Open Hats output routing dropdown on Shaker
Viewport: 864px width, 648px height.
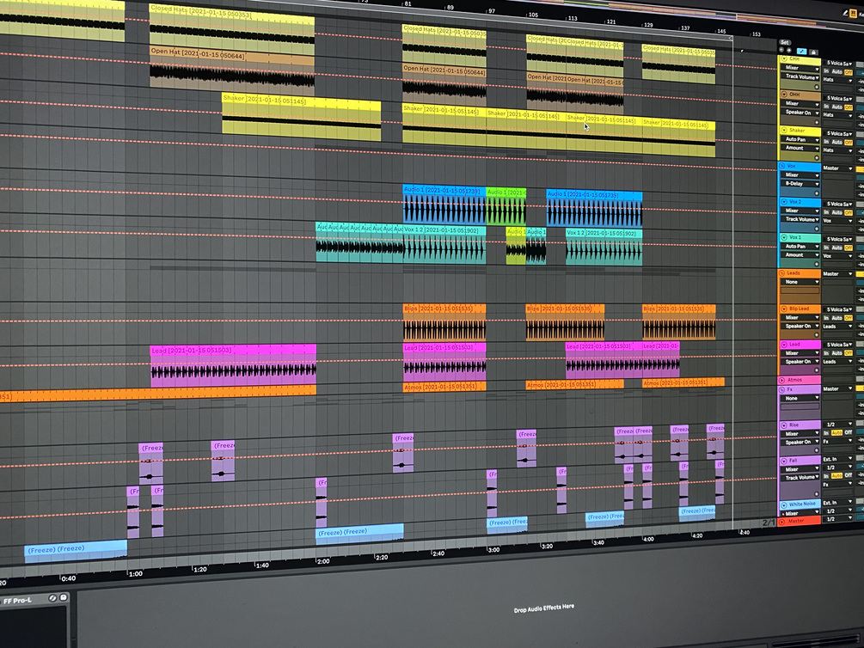(x=837, y=150)
